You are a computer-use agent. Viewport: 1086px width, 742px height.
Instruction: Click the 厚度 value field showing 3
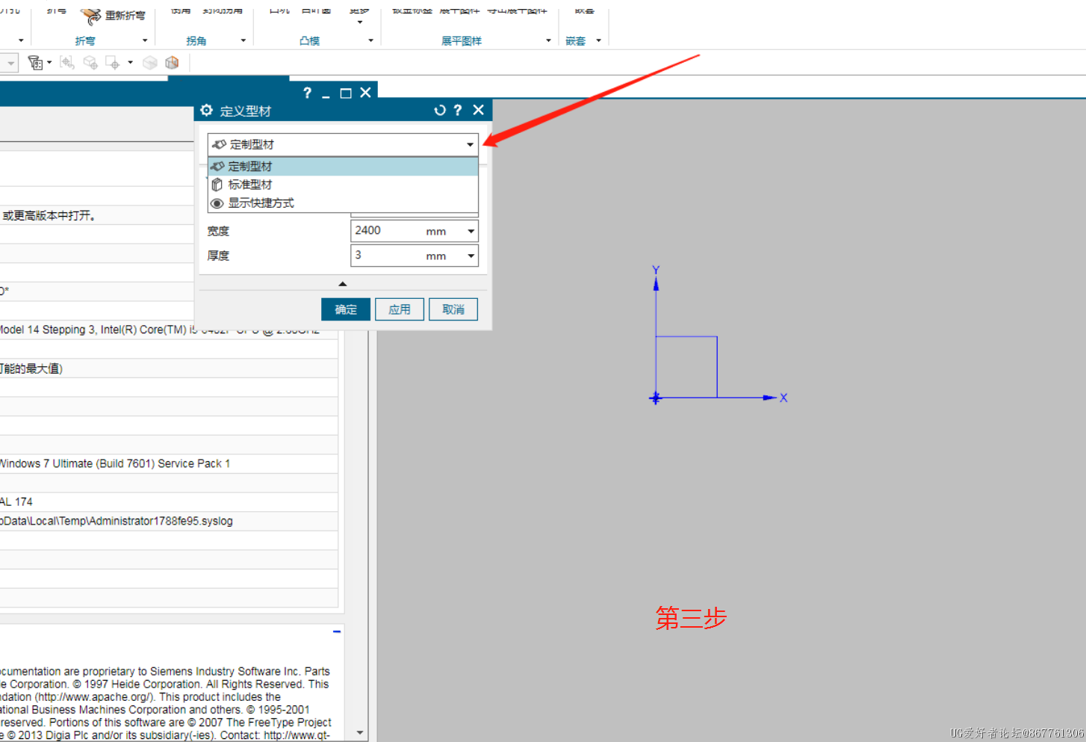pyautogui.click(x=385, y=256)
